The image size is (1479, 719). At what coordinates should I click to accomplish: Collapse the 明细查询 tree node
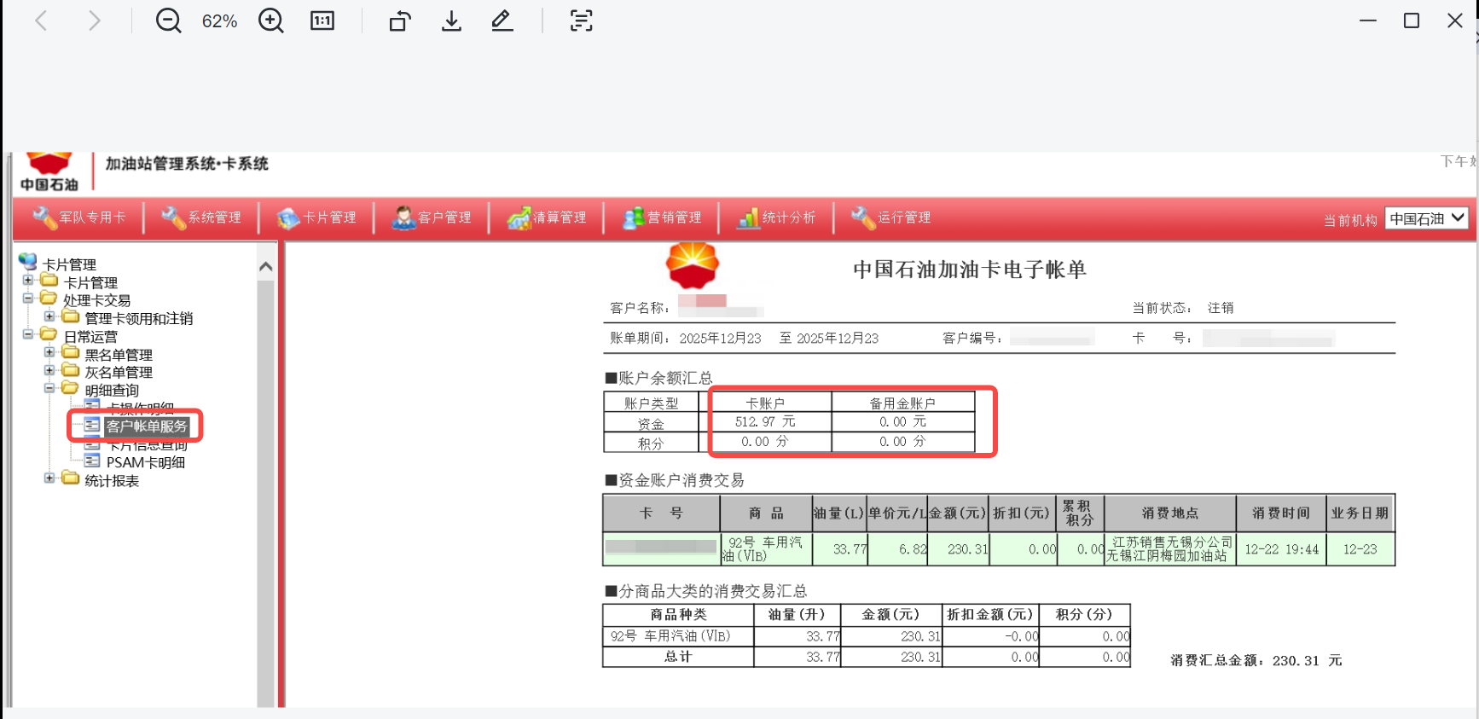pos(49,388)
